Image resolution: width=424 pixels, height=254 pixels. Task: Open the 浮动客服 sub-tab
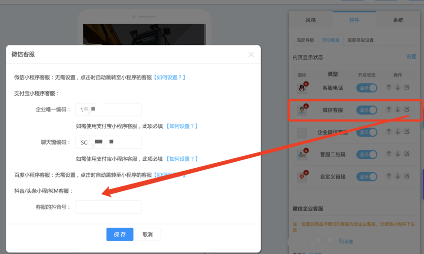click(331, 40)
